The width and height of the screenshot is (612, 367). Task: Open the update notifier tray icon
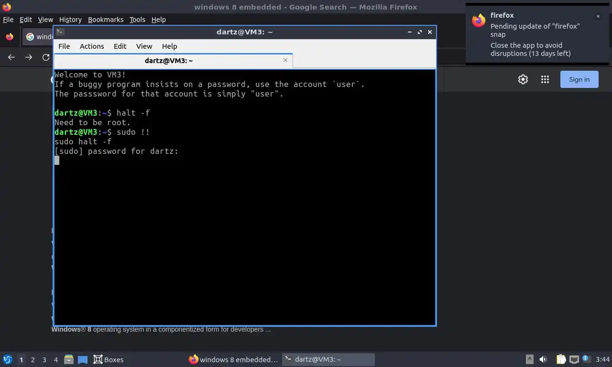pos(586,359)
